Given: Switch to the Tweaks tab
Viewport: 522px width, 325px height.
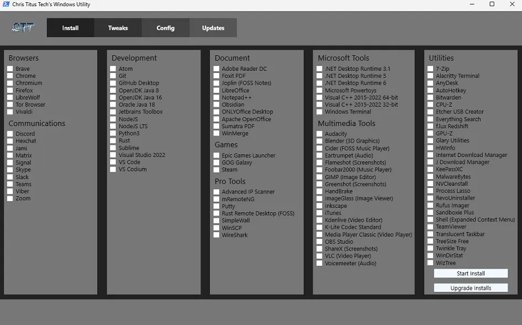Looking at the screenshot, I should point(118,28).
